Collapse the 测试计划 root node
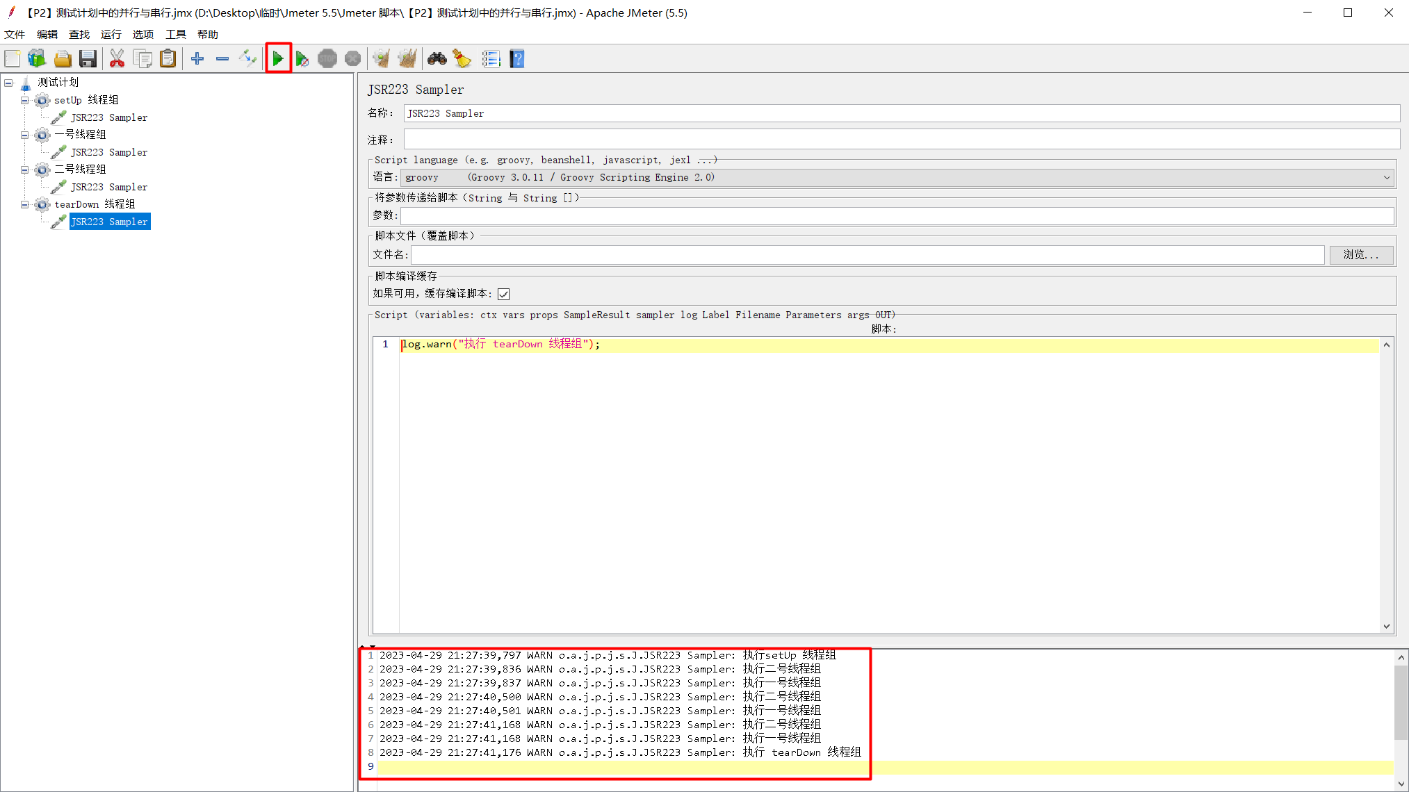Screen dimensions: 1409x792 coord(8,83)
